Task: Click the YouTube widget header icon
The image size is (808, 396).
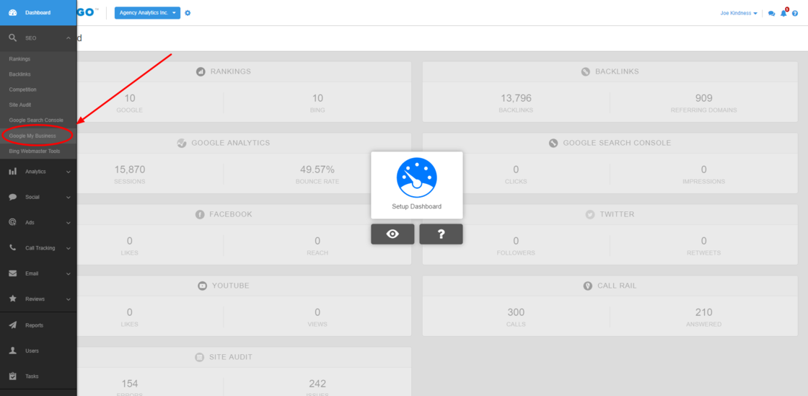Action: pyautogui.click(x=203, y=286)
